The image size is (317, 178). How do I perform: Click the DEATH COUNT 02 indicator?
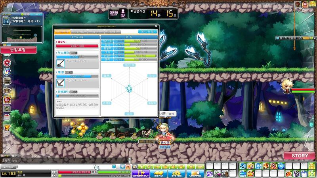tap(118, 14)
